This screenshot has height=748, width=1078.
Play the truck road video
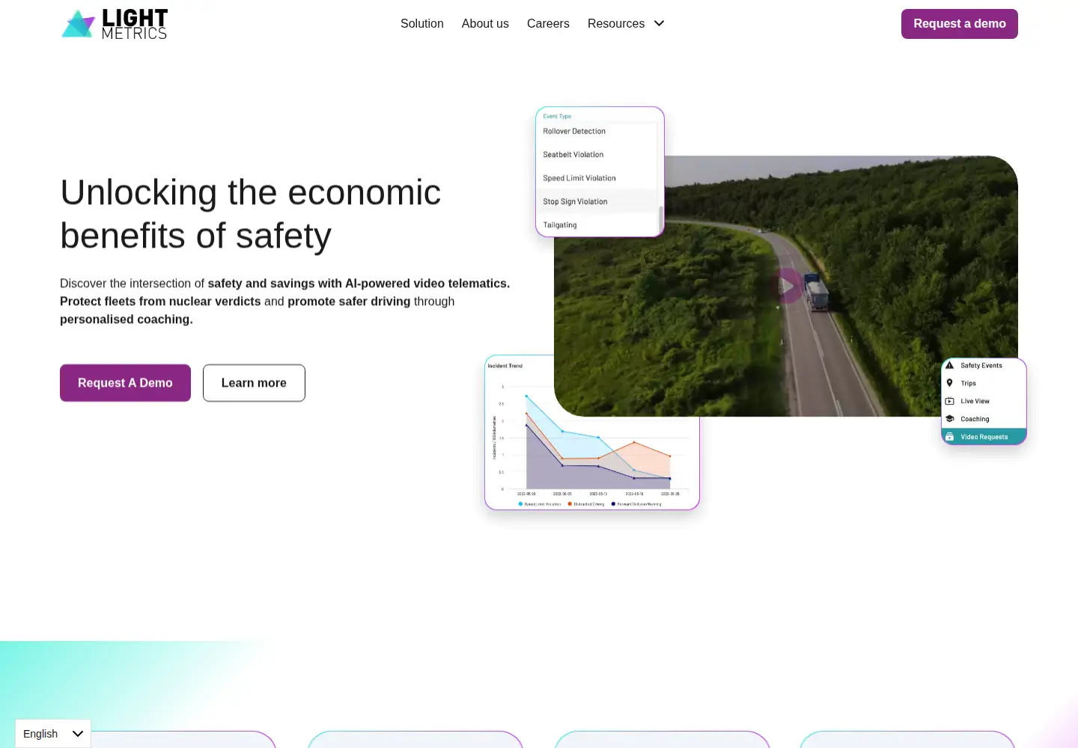pyautogui.click(x=787, y=286)
